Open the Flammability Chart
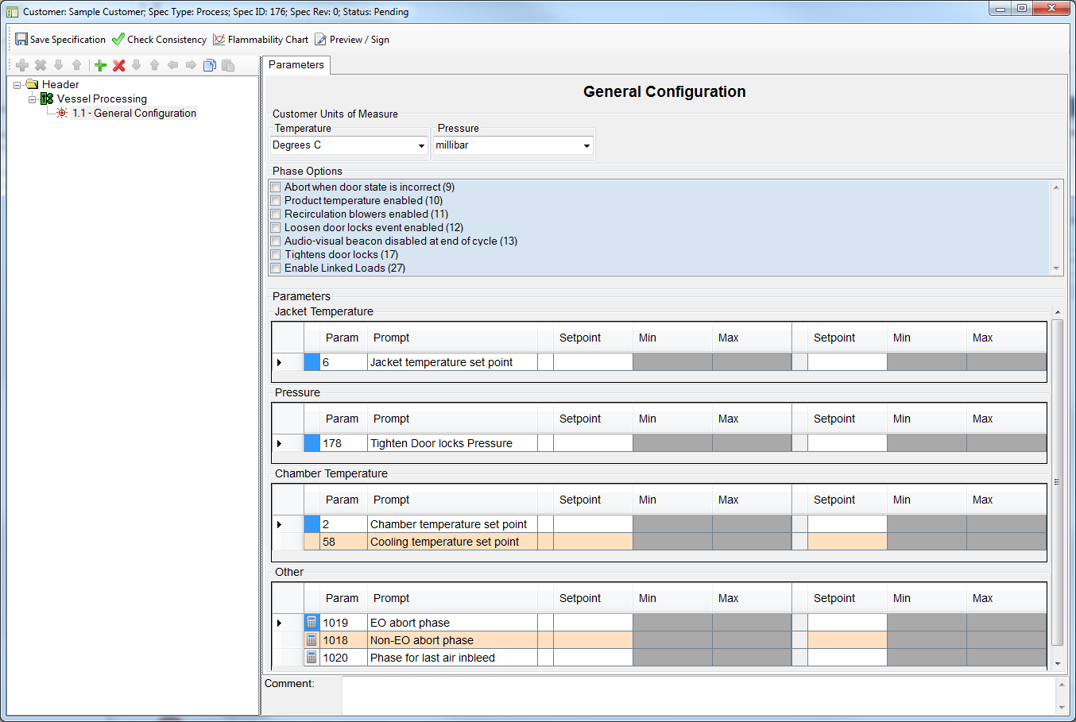 click(261, 40)
